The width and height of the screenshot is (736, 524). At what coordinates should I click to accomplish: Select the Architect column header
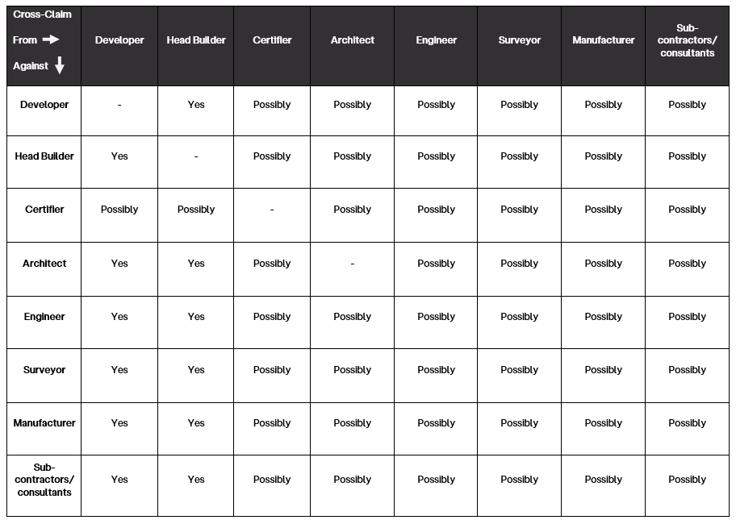(x=353, y=40)
